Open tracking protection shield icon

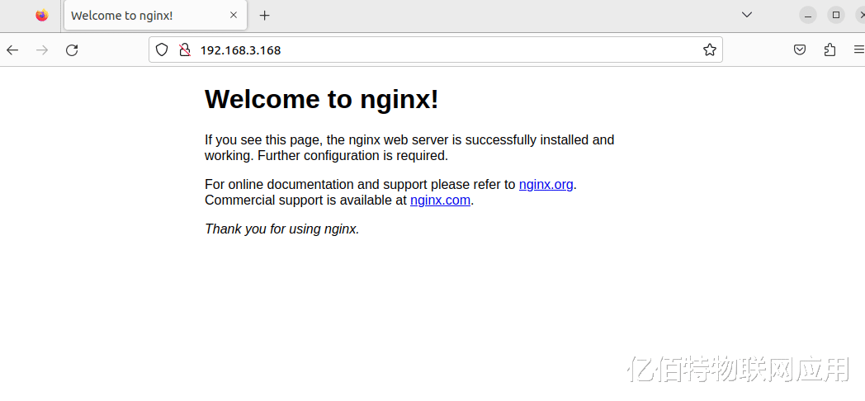[x=161, y=50]
